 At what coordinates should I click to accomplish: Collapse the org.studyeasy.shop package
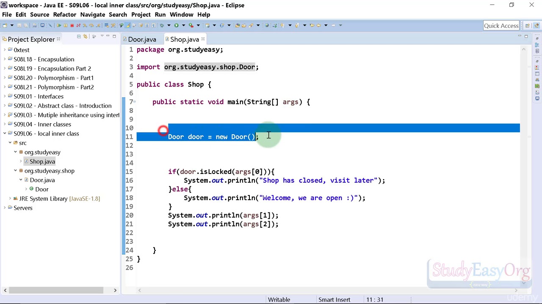tap(15, 171)
